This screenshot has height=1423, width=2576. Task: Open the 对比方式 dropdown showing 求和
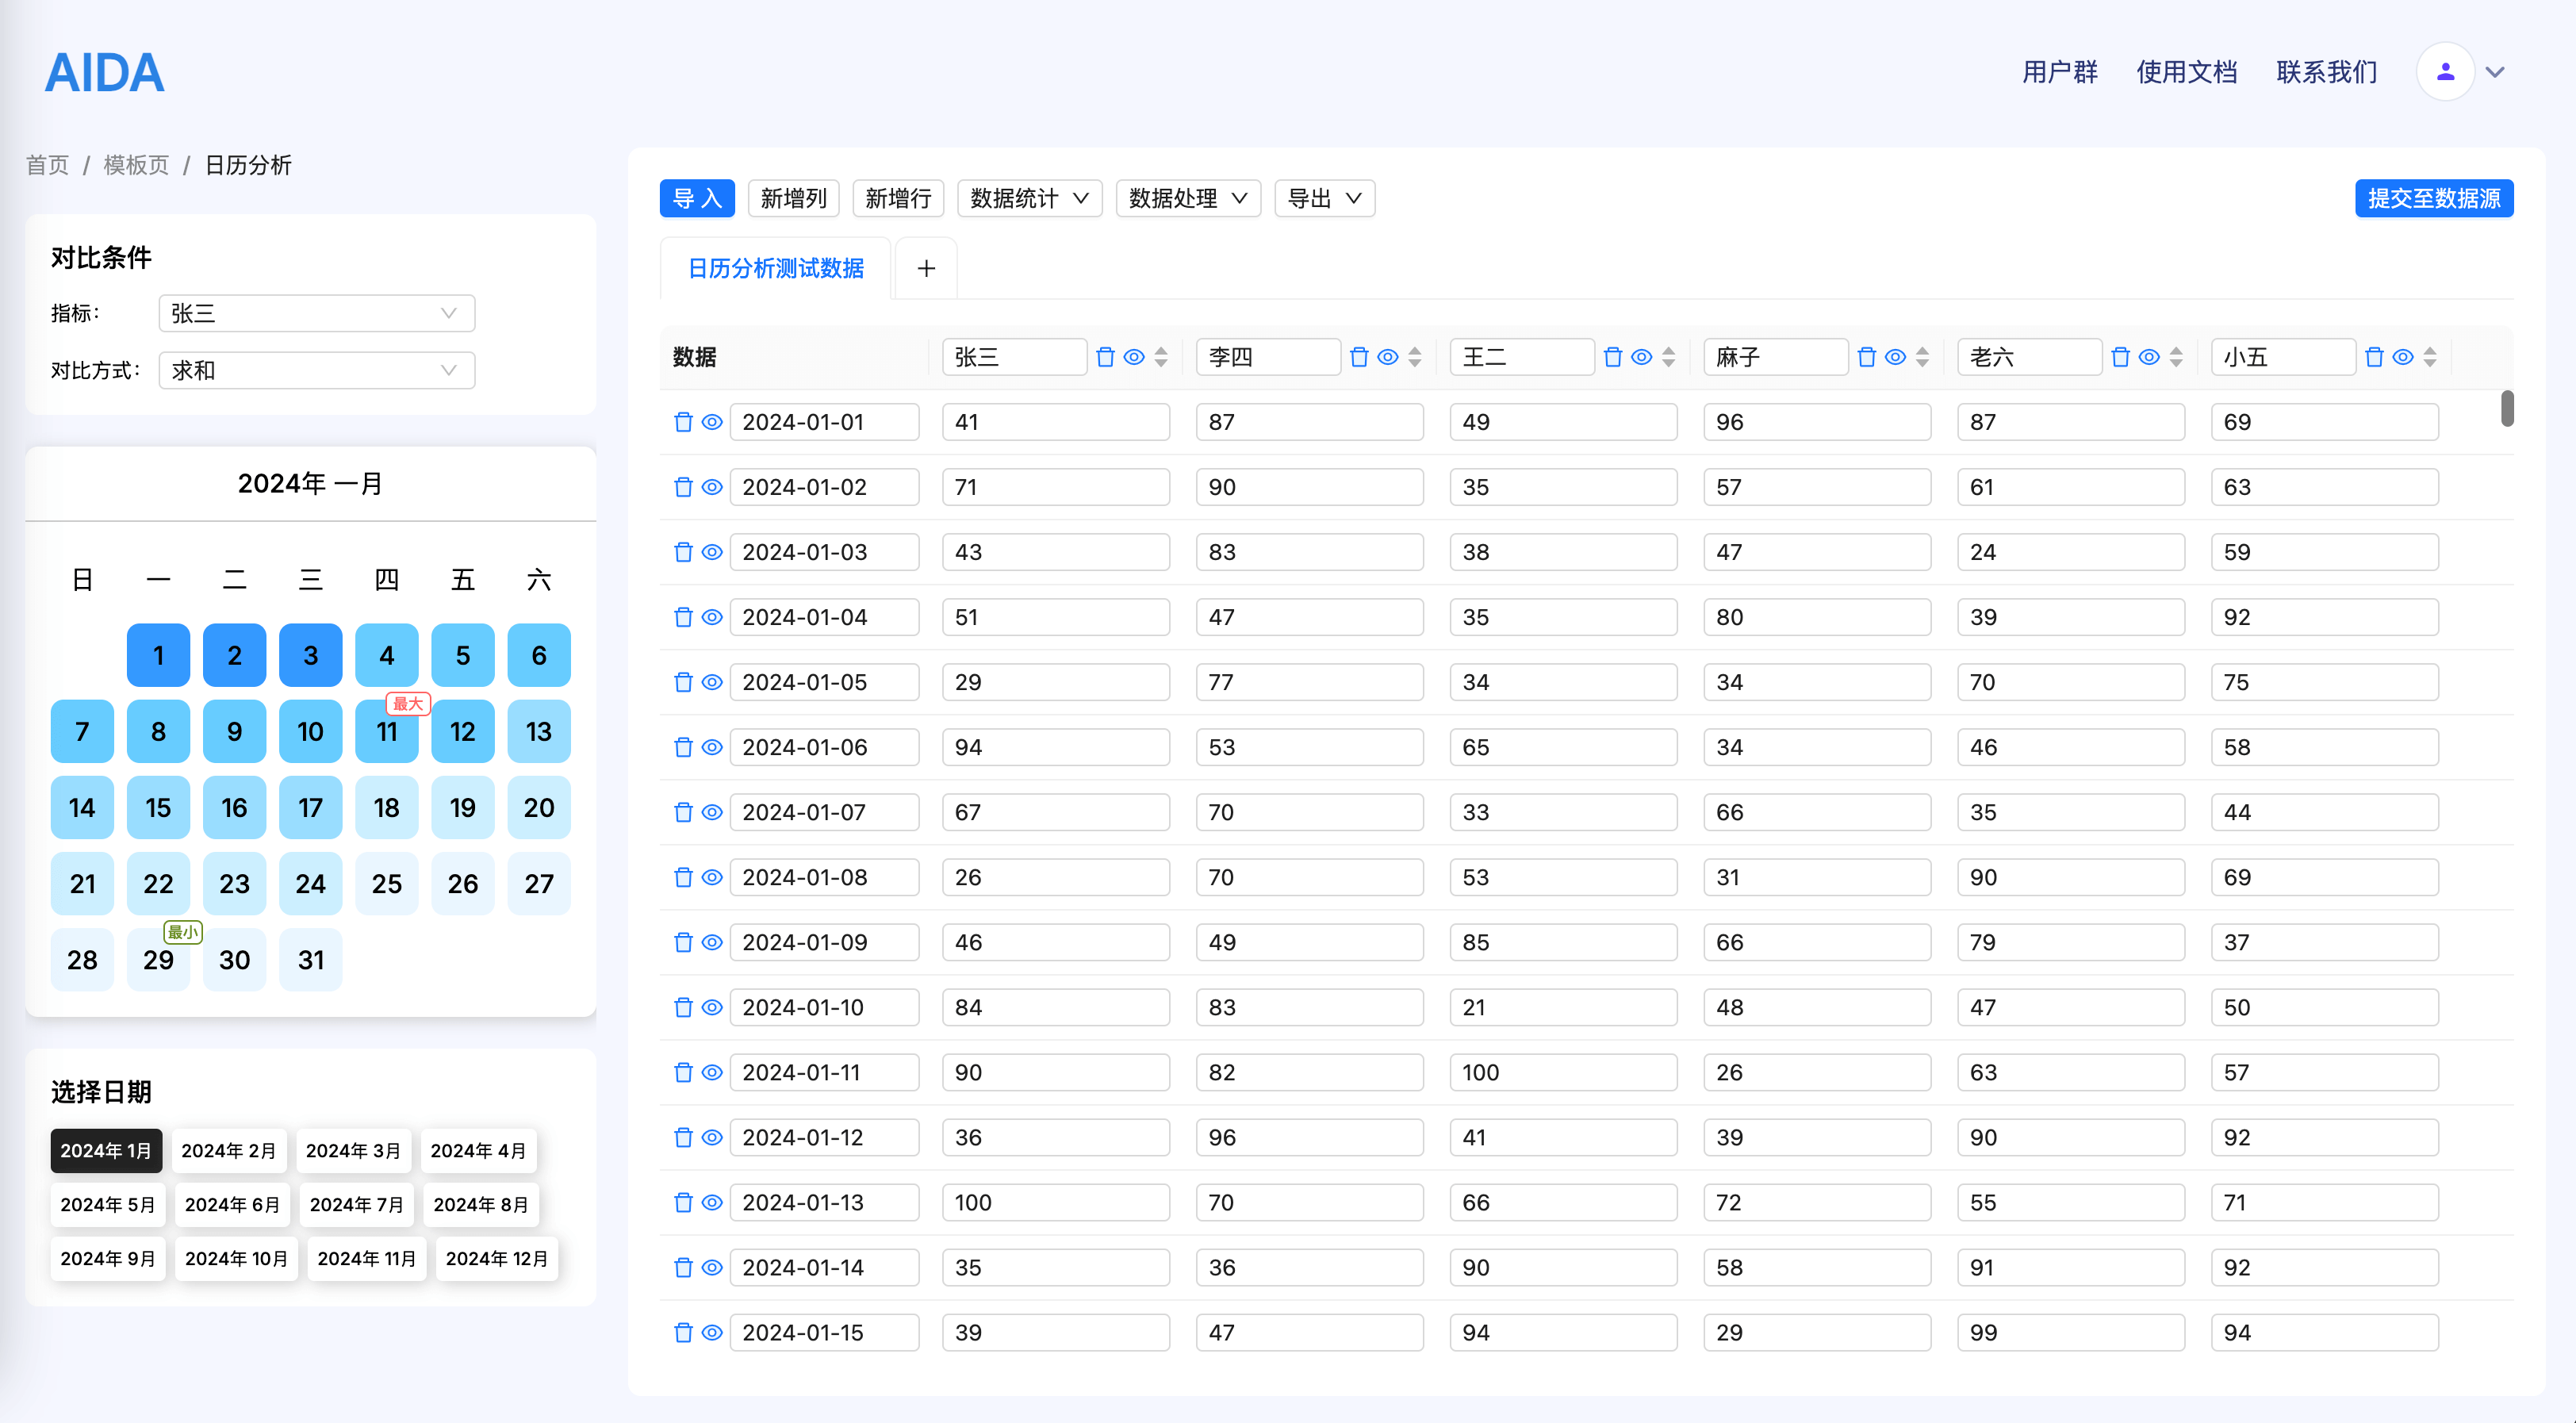tap(316, 370)
